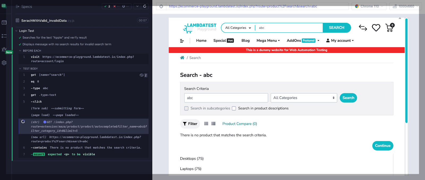Viewport: 425px width, 180px height.
Task: Click the Chrome browser icon
Action: point(357,6)
